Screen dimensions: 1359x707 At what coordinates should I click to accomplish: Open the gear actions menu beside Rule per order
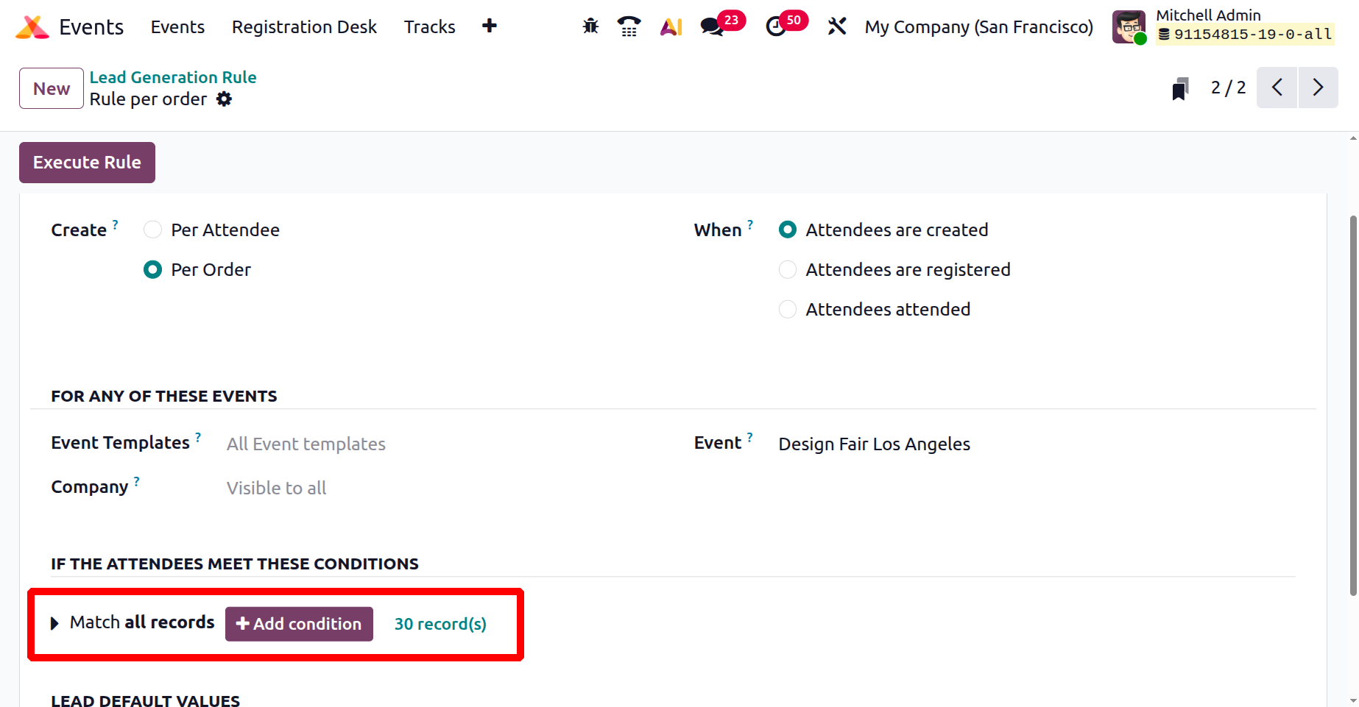coord(225,99)
